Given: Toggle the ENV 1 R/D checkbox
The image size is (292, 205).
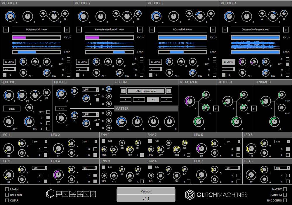Looking at the screenshot, I should [103, 141].
